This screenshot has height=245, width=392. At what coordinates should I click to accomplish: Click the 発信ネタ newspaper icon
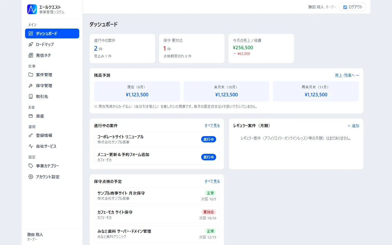(31, 55)
